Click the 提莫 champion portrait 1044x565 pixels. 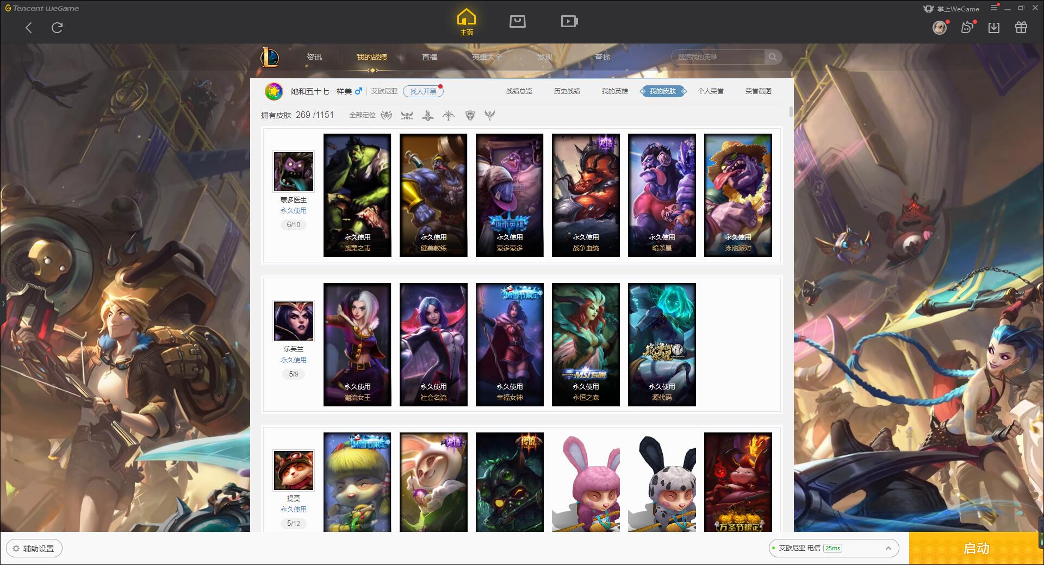point(294,470)
